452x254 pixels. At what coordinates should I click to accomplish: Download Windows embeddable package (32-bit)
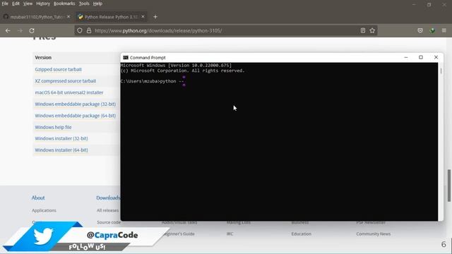(76, 104)
